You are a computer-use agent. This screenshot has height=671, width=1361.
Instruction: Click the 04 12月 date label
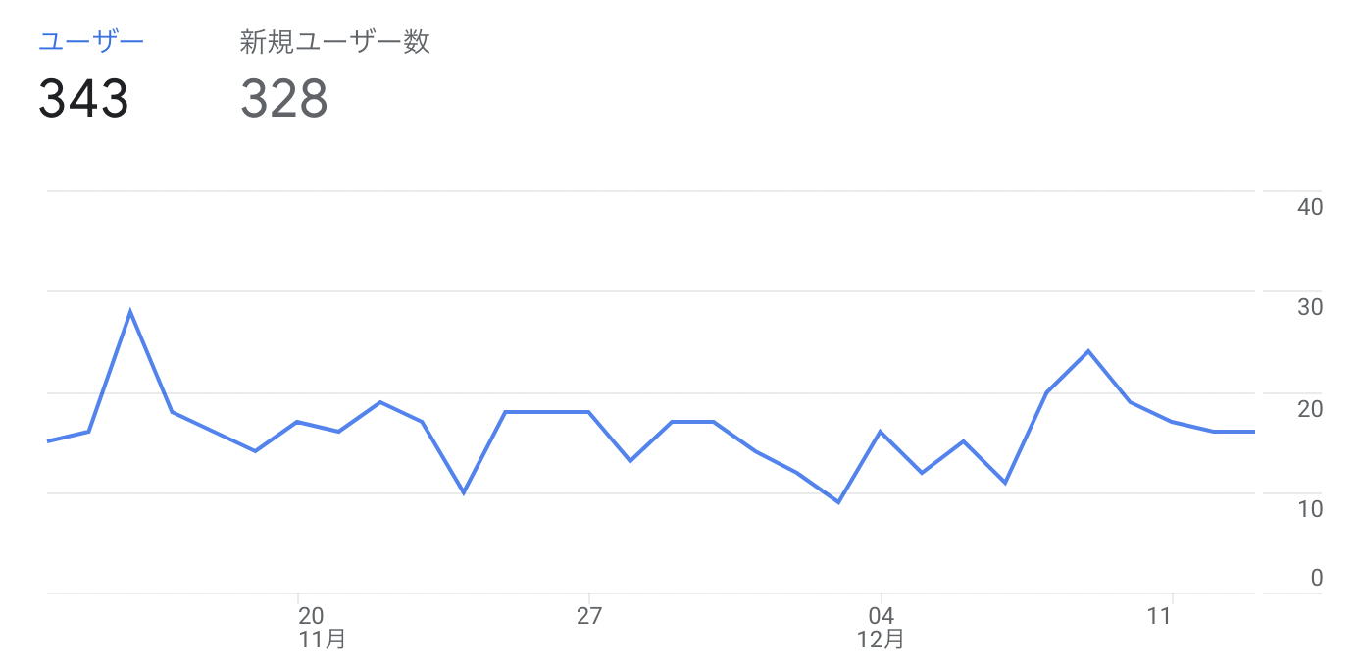pos(881,628)
